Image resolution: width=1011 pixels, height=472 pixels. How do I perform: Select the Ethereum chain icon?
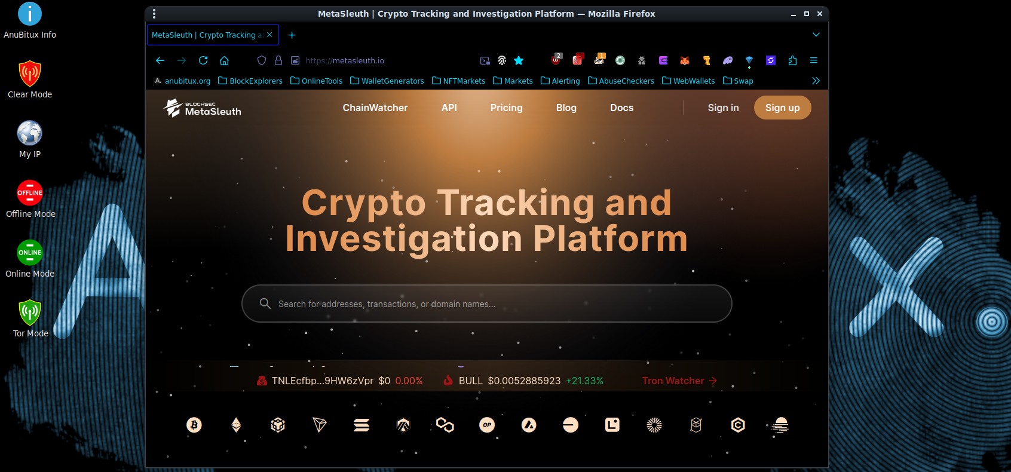pos(236,425)
